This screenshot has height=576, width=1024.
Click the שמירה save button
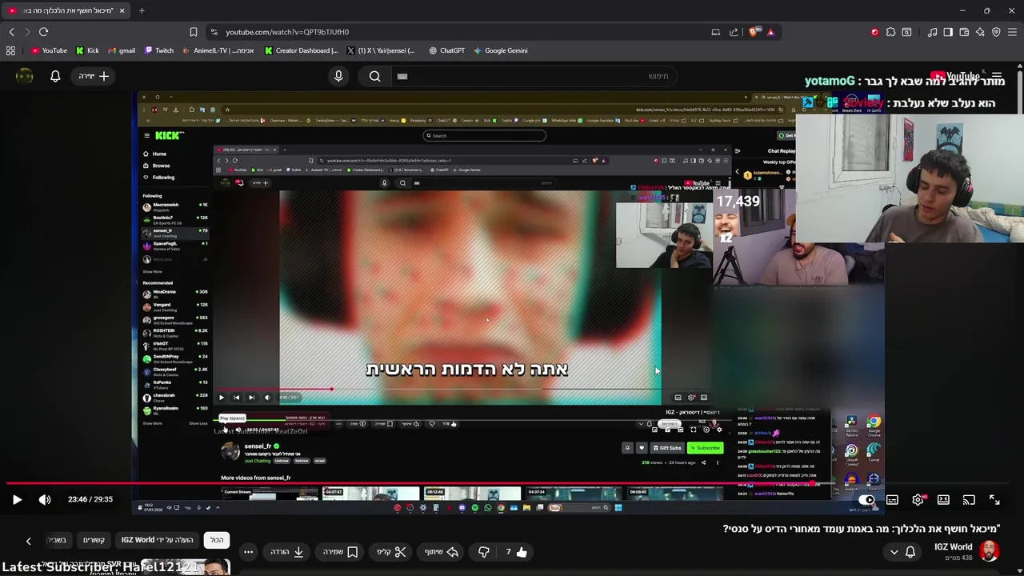coord(339,552)
